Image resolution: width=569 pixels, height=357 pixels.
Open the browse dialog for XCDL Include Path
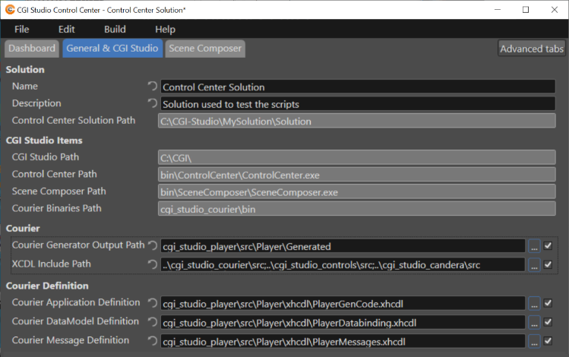tap(534, 265)
